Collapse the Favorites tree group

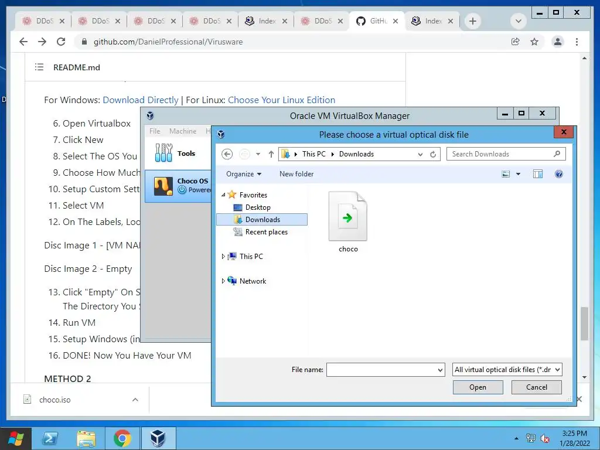click(x=223, y=195)
